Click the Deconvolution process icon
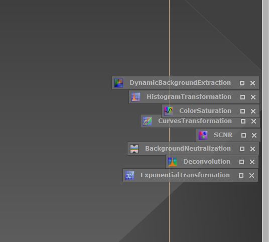 [173, 162]
